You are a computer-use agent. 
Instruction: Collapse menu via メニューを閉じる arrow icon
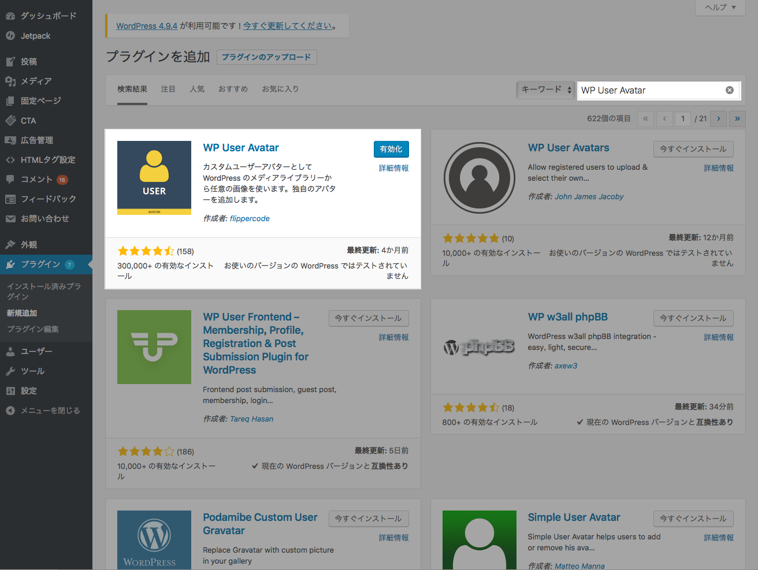click(10, 411)
